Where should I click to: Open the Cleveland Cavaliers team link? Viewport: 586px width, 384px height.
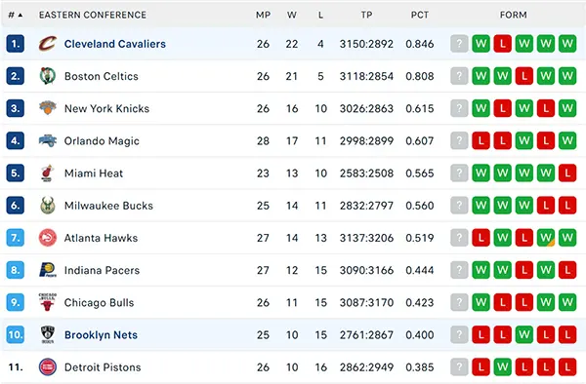tap(115, 44)
